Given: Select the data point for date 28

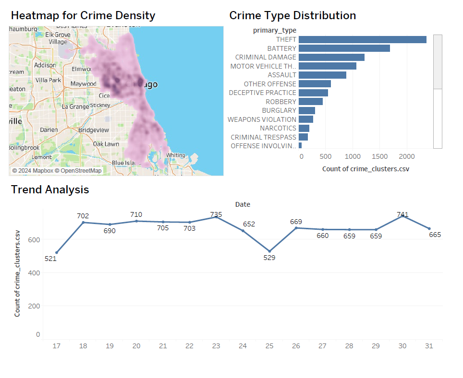Looking at the screenshot, I should click(349, 230).
